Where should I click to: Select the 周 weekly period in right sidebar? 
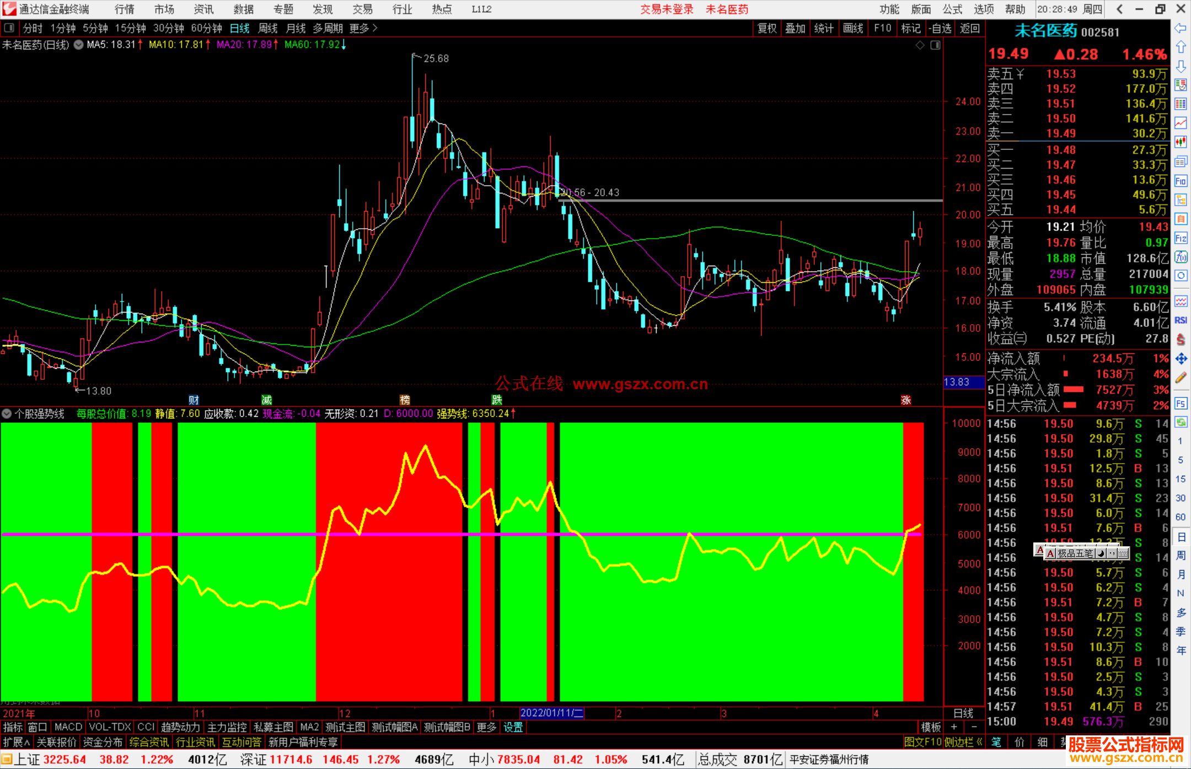pyautogui.click(x=1181, y=555)
